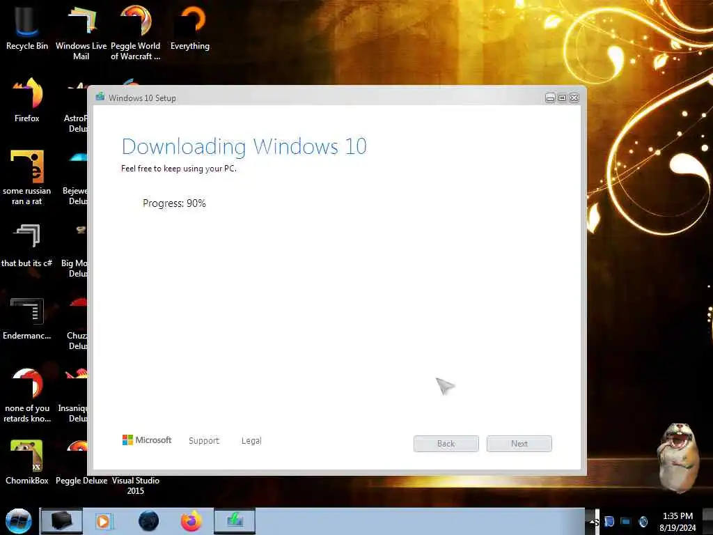Click the Back button in setup

pos(446,444)
